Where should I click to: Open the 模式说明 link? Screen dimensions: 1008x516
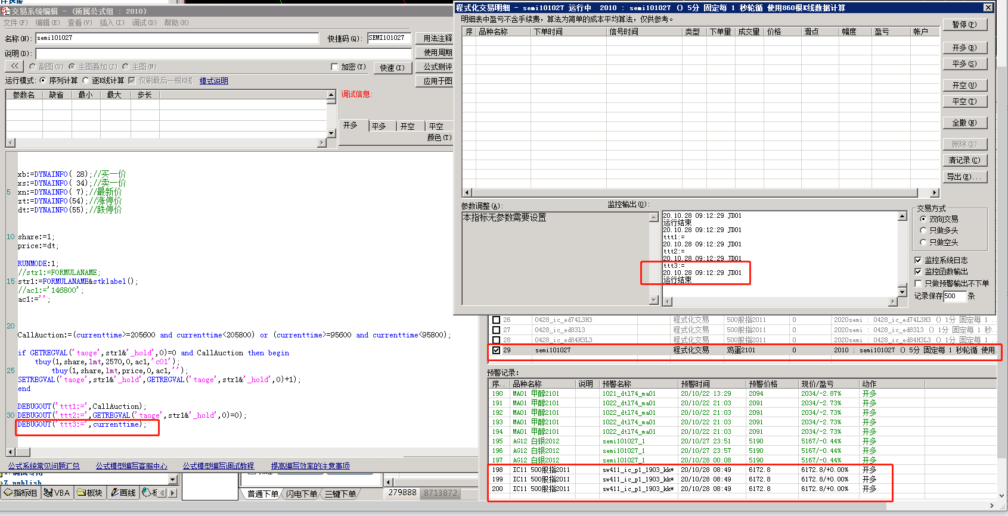[213, 81]
